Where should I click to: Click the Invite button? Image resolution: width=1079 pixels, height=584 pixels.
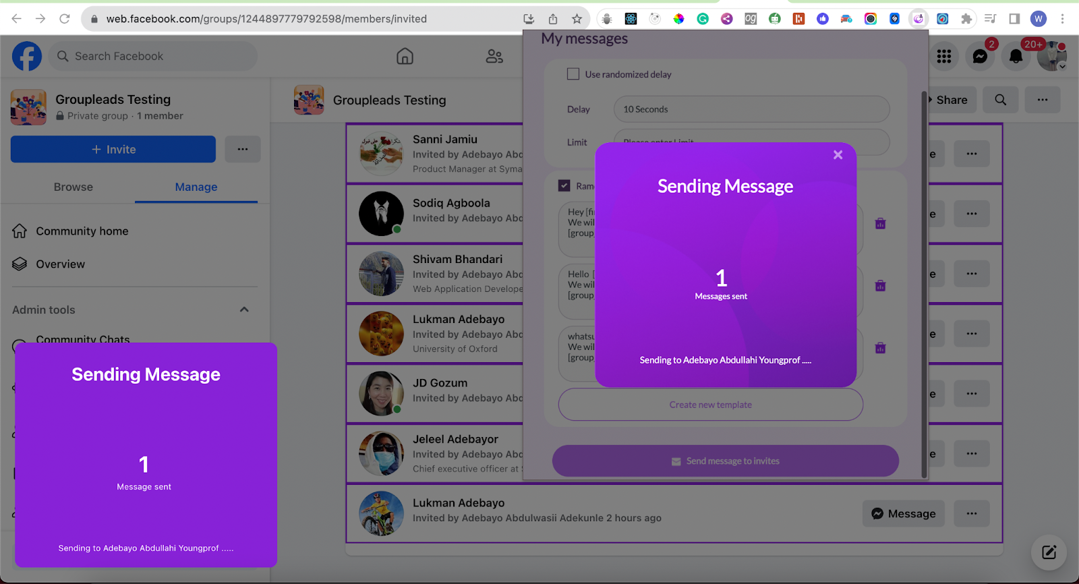(113, 149)
